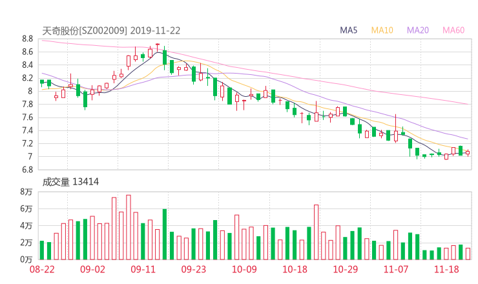Click the MA20 legend label

(418, 30)
